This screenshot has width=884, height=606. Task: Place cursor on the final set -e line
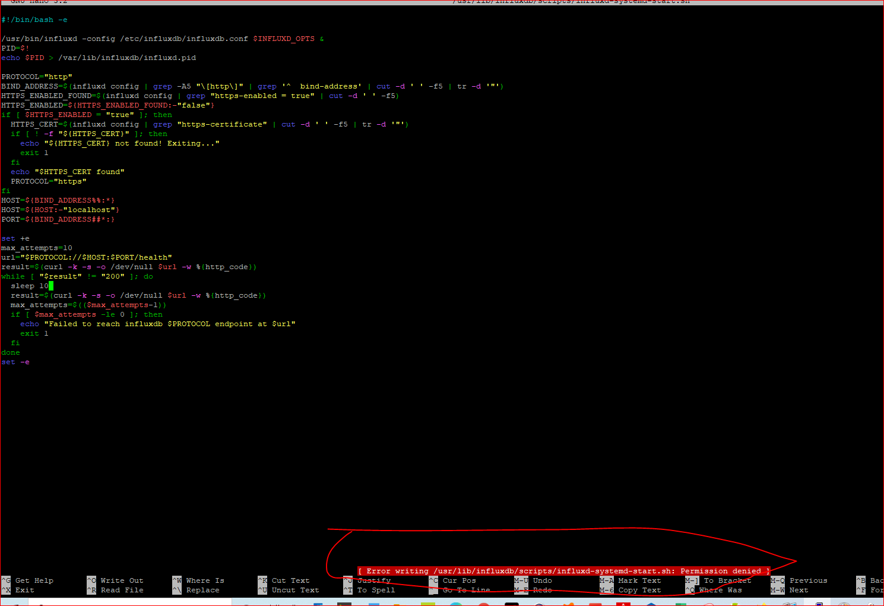pos(15,362)
